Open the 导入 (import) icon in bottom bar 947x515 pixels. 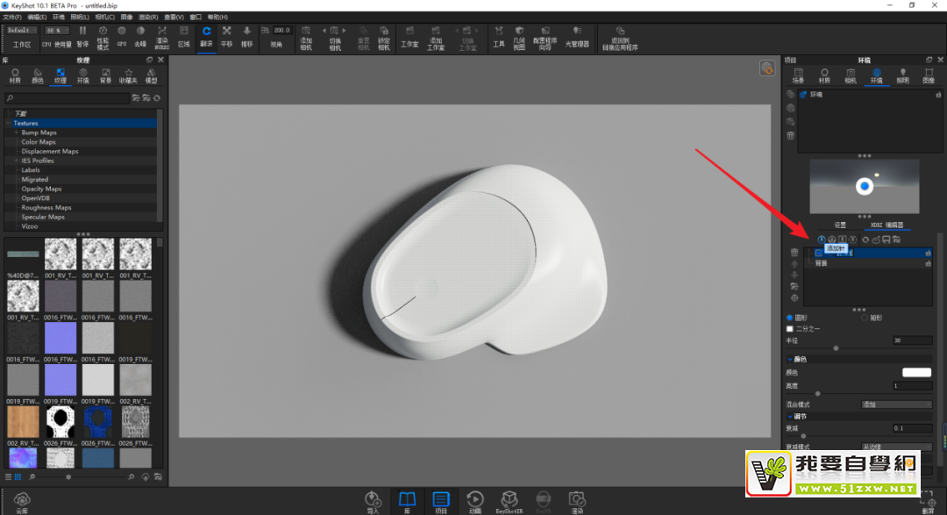[x=373, y=500]
